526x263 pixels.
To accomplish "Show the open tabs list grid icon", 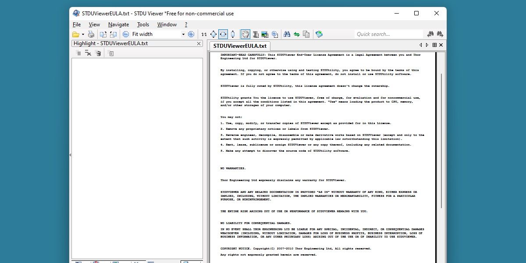I will (x=434, y=45).
